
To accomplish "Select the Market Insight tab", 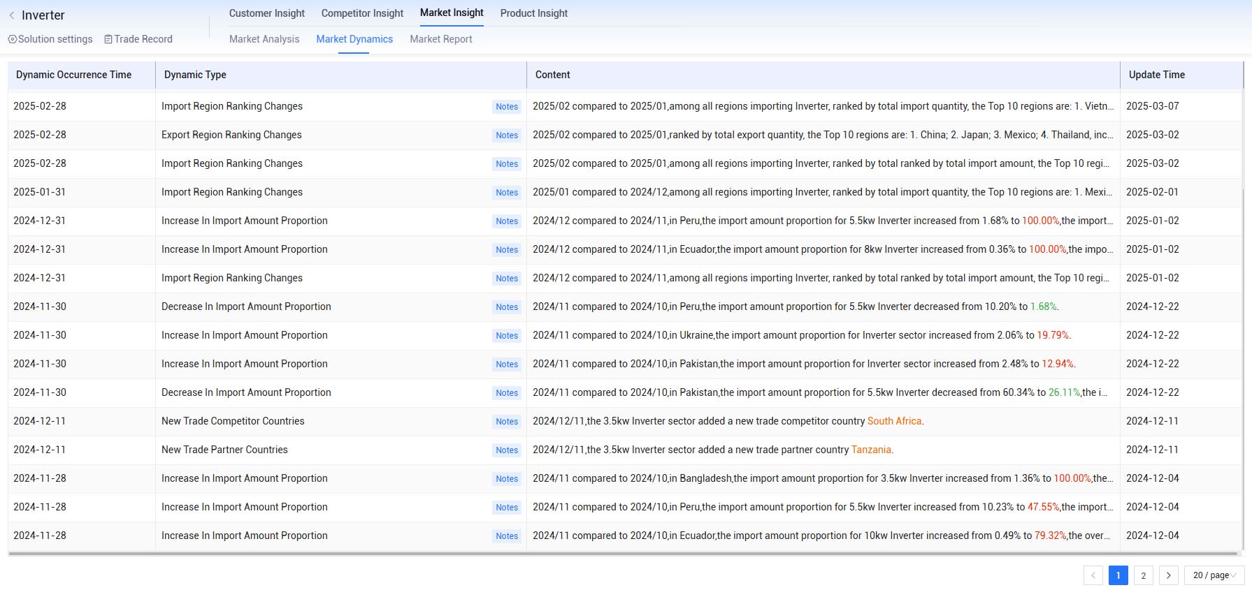I will click(x=452, y=13).
